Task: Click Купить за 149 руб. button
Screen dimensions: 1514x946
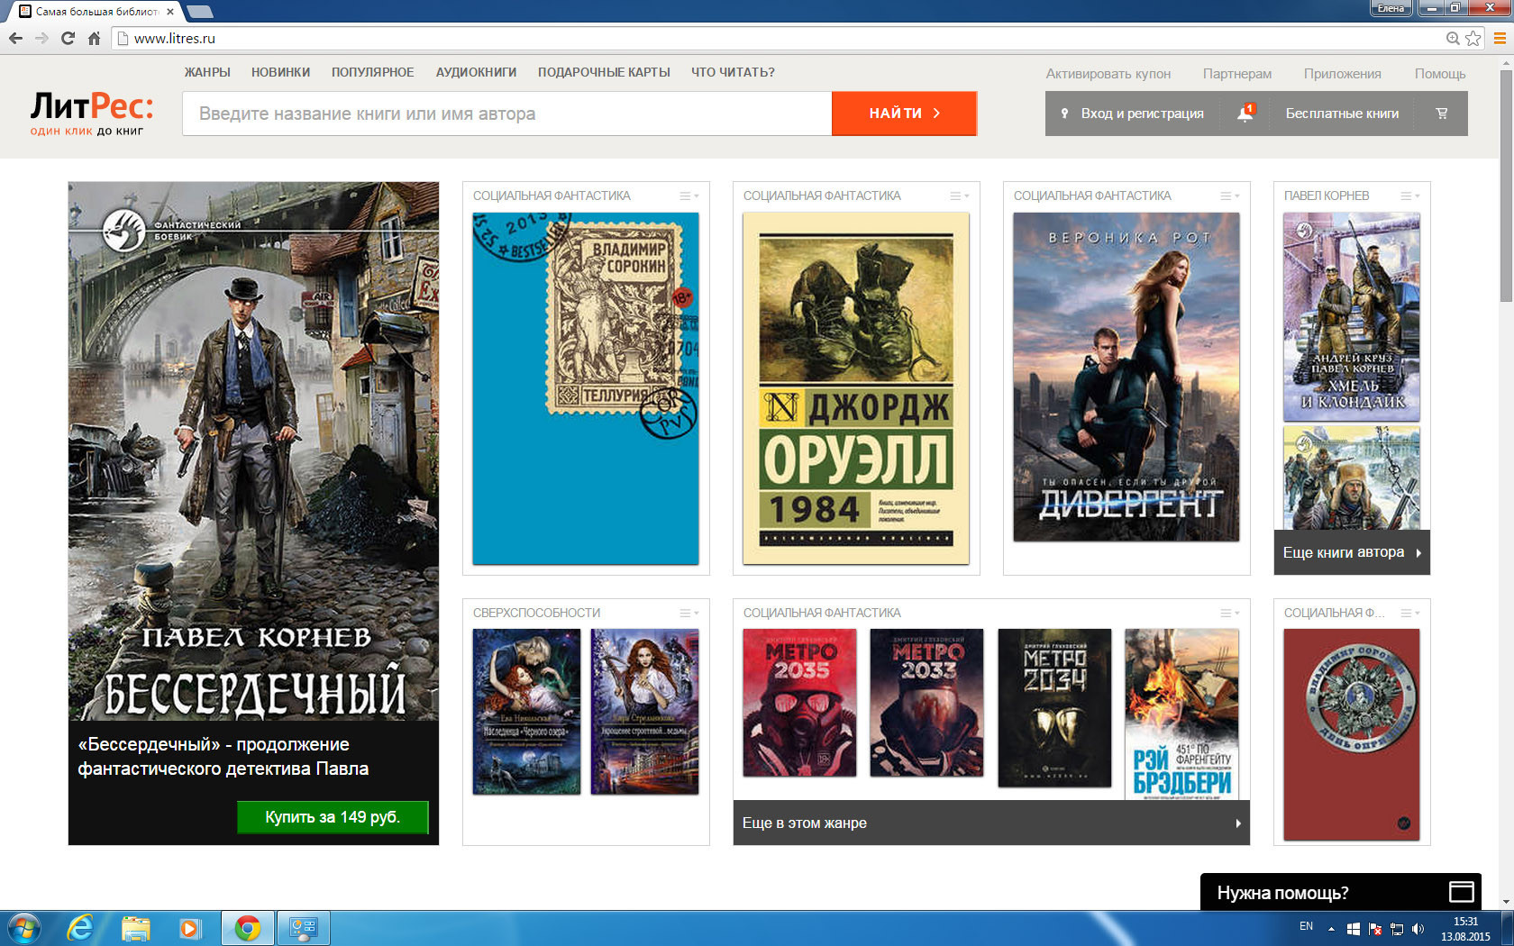Action: pyautogui.click(x=333, y=817)
